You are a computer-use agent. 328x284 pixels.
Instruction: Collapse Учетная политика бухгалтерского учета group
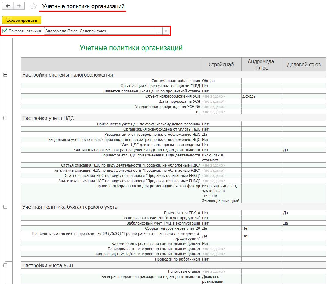5,207
